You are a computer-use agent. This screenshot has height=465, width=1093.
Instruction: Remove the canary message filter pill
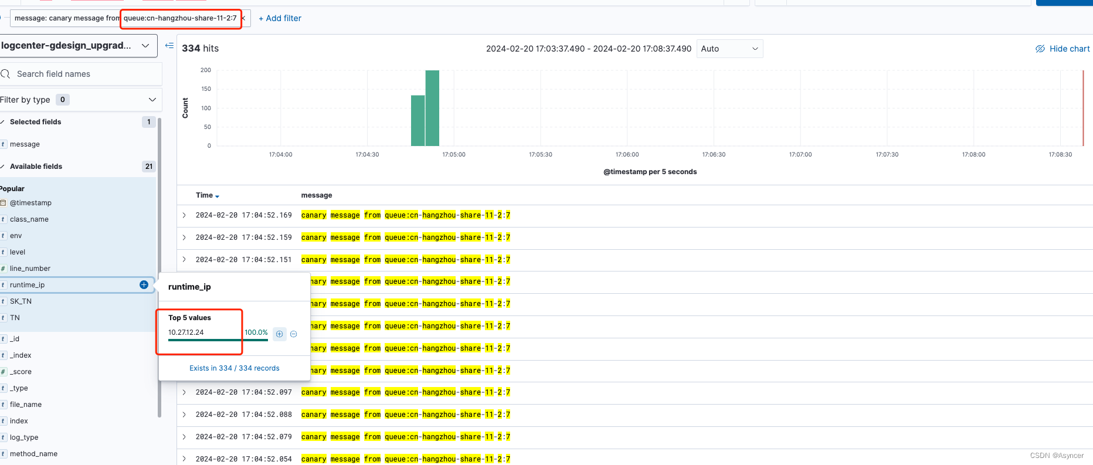click(x=243, y=18)
